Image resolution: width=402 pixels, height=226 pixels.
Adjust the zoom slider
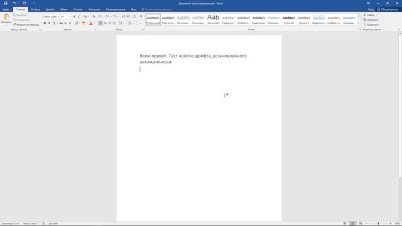pyautogui.click(x=378, y=223)
